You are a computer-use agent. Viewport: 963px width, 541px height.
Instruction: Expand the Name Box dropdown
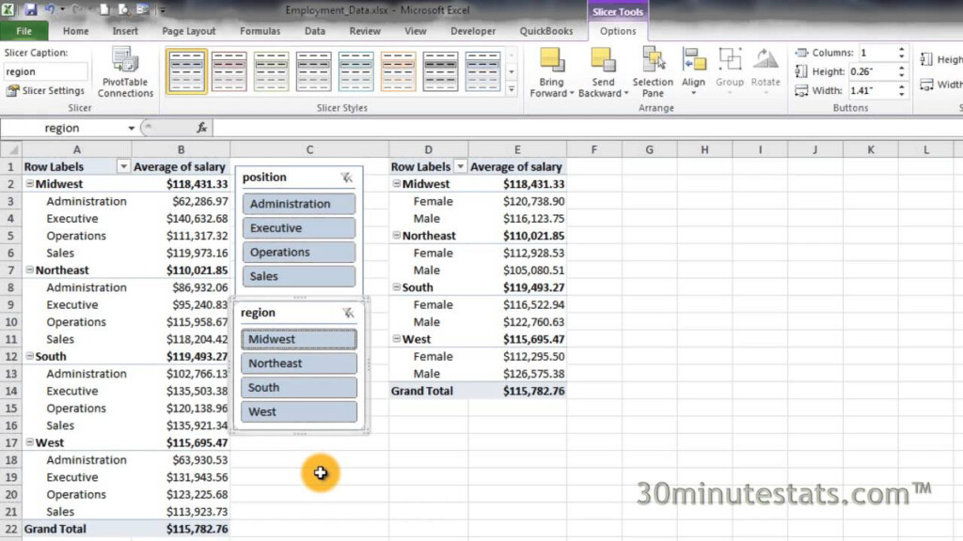click(x=132, y=128)
